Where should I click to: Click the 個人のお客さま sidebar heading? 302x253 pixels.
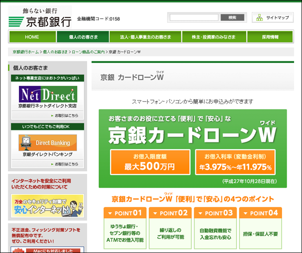coord(30,68)
